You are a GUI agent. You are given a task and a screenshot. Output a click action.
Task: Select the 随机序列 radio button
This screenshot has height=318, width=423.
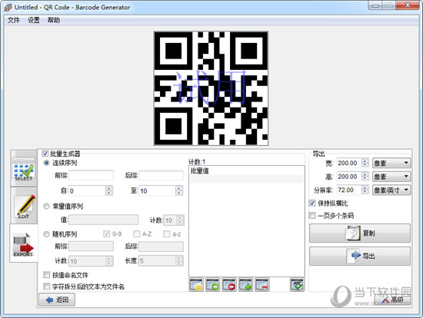click(46, 234)
